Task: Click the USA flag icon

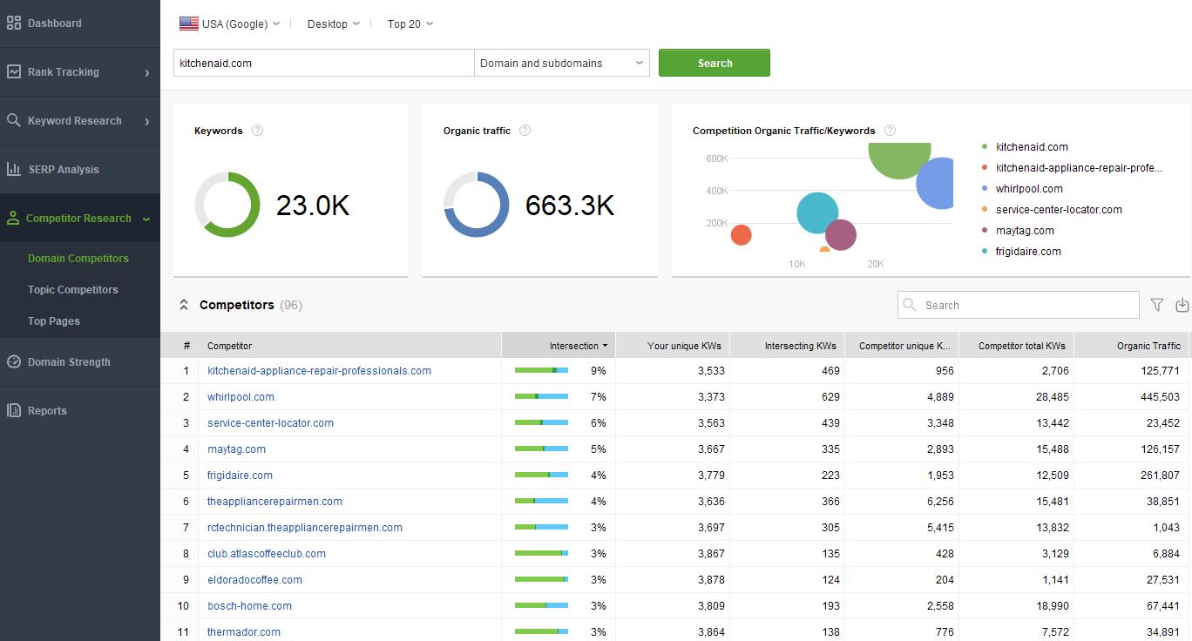Action: [x=188, y=24]
